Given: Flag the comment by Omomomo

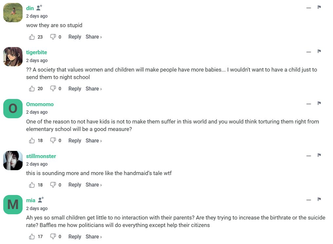Looking at the screenshot, I should point(319,103).
